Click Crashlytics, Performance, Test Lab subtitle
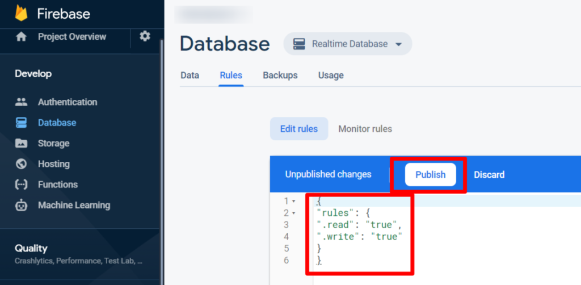The image size is (581, 285). tap(78, 261)
